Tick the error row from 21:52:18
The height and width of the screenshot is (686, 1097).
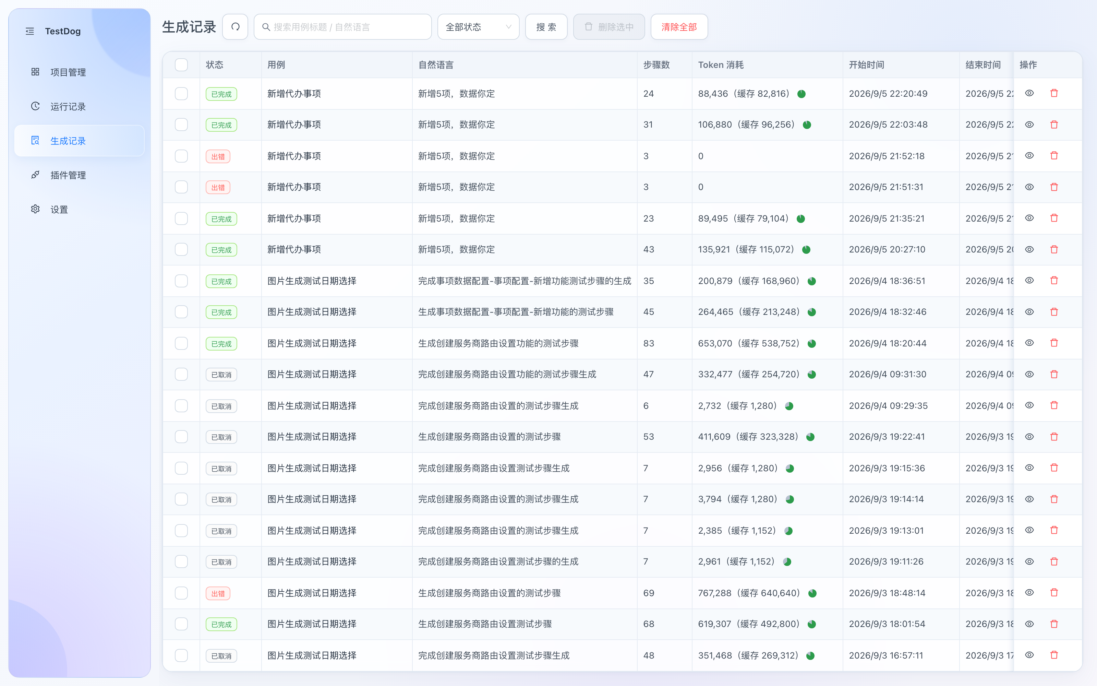(181, 156)
